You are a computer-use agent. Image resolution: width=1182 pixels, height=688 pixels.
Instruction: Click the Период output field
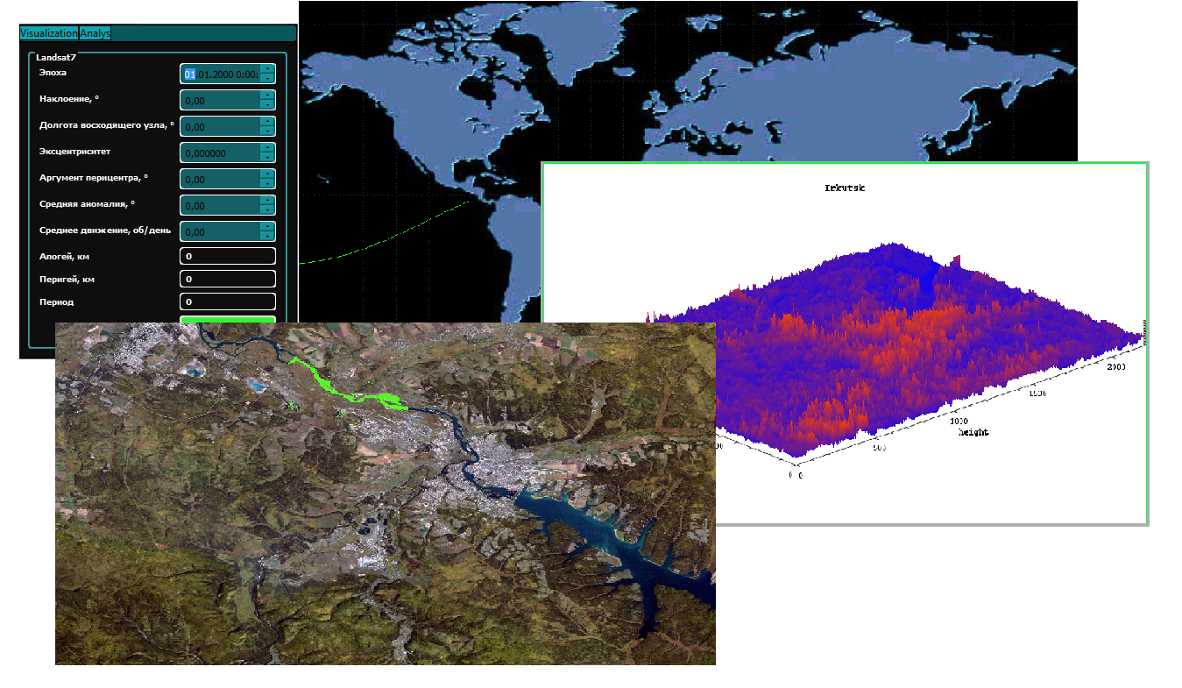(228, 301)
